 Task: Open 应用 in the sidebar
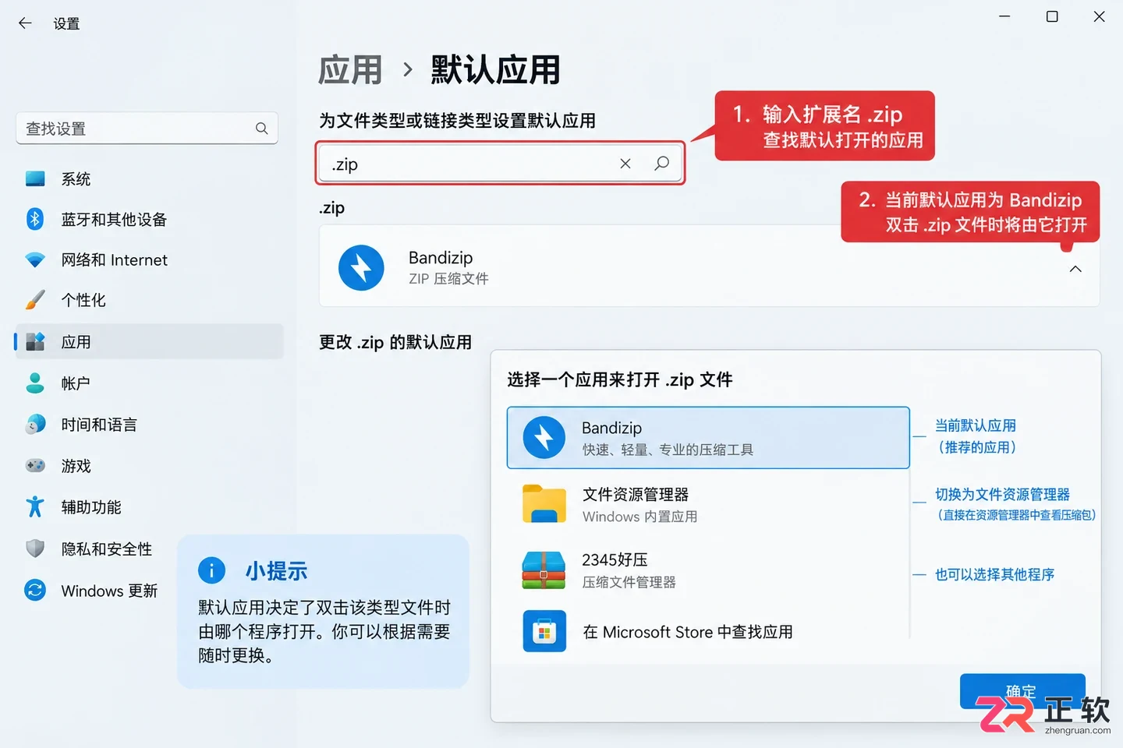149,342
